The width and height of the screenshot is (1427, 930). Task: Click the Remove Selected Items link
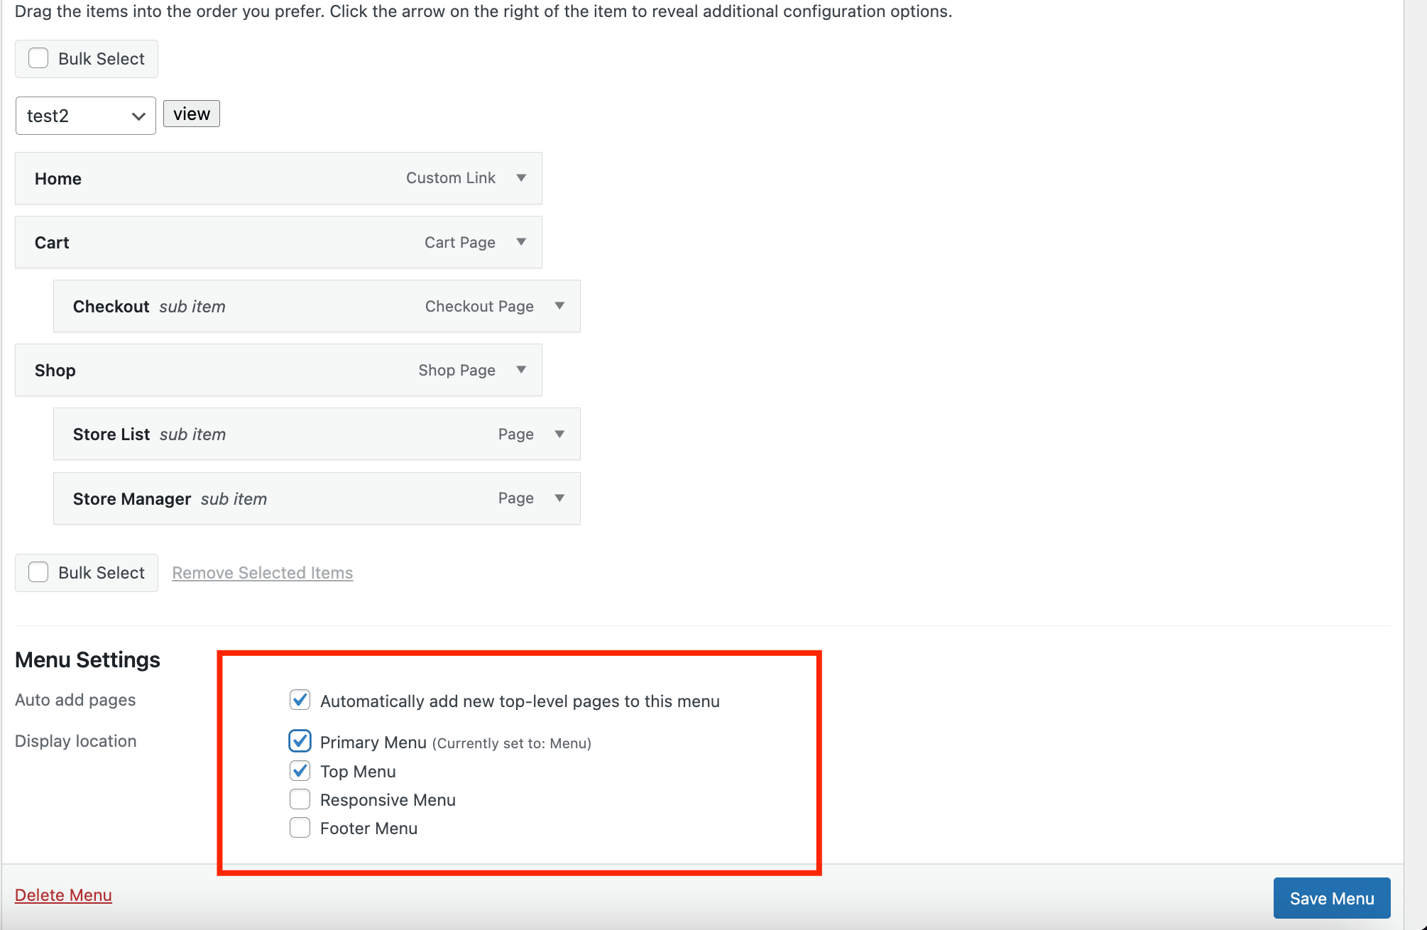262,572
